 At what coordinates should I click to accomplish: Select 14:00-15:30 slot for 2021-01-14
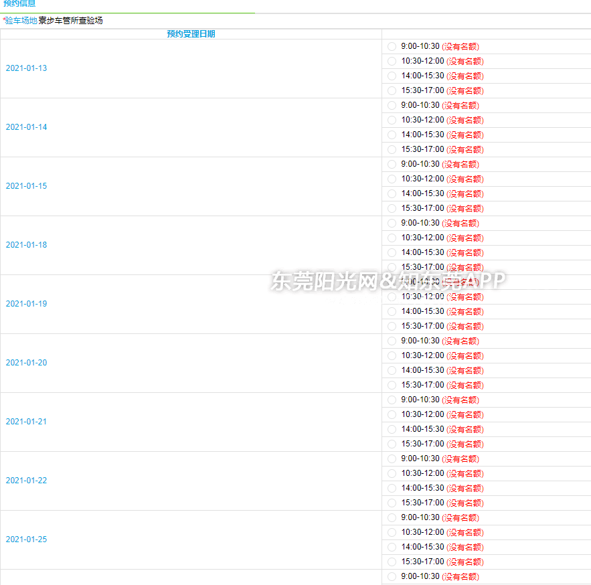click(392, 135)
